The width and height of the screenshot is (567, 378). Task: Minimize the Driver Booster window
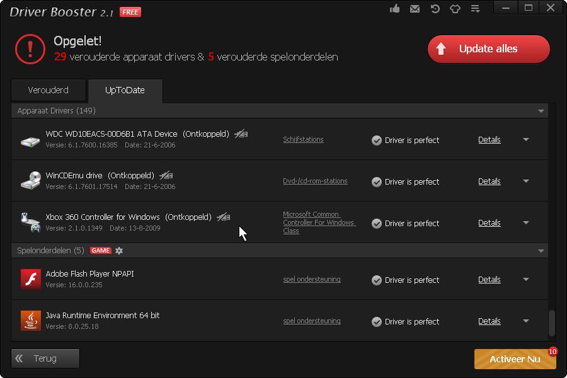pyautogui.click(x=506, y=8)
